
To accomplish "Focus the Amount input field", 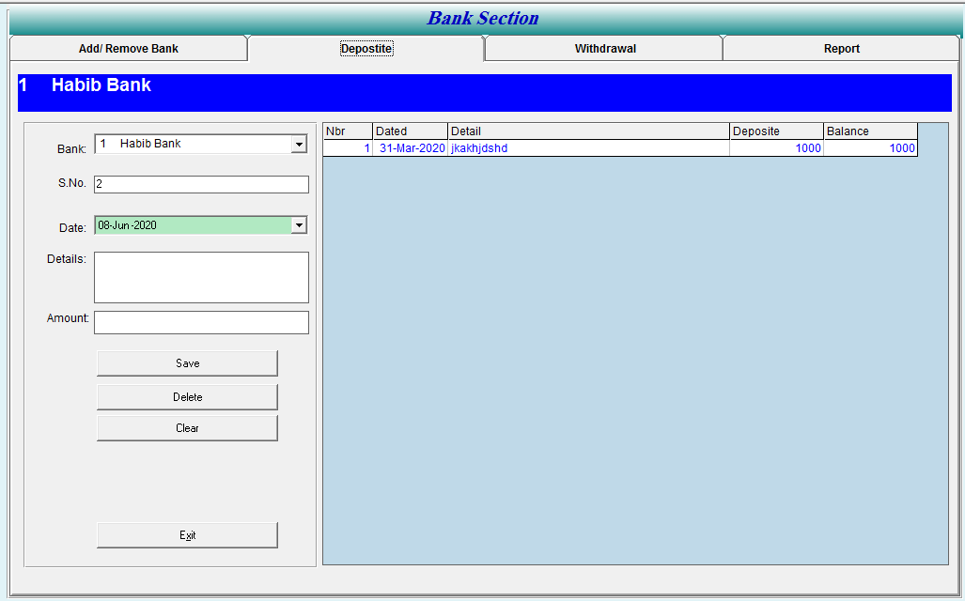I will click(201, 322).
